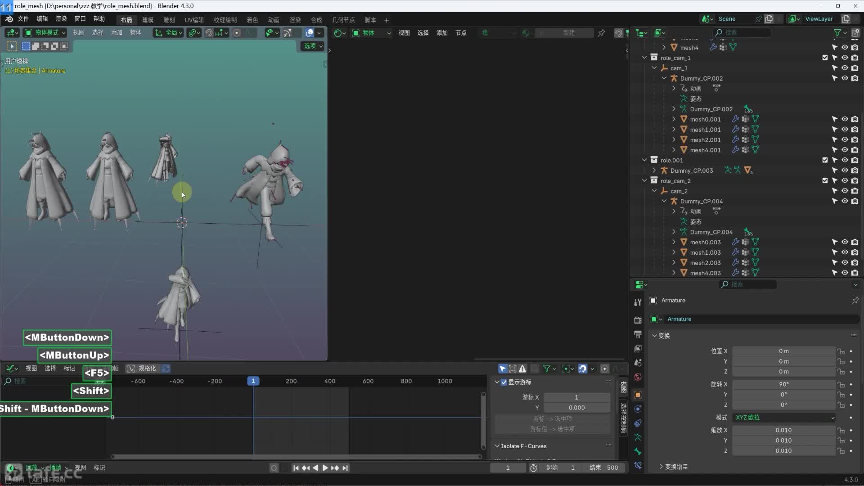Click the 旋转 X 90° value field

pyautogui.click(x=783, y=384)
